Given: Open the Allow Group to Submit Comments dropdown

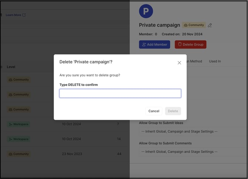Looking at the screenshot, I should (x=193, y=152).
